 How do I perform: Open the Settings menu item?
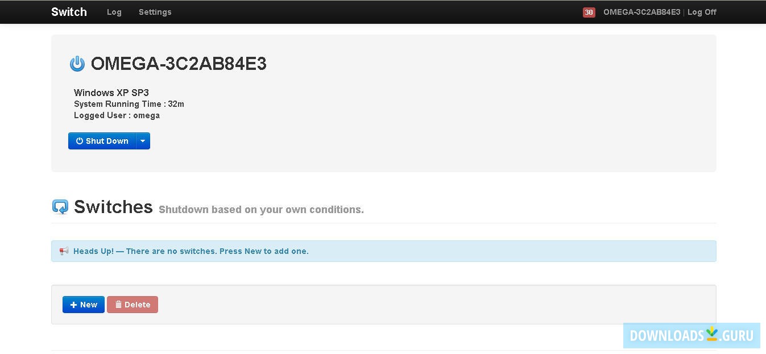[x=155, y=12]
